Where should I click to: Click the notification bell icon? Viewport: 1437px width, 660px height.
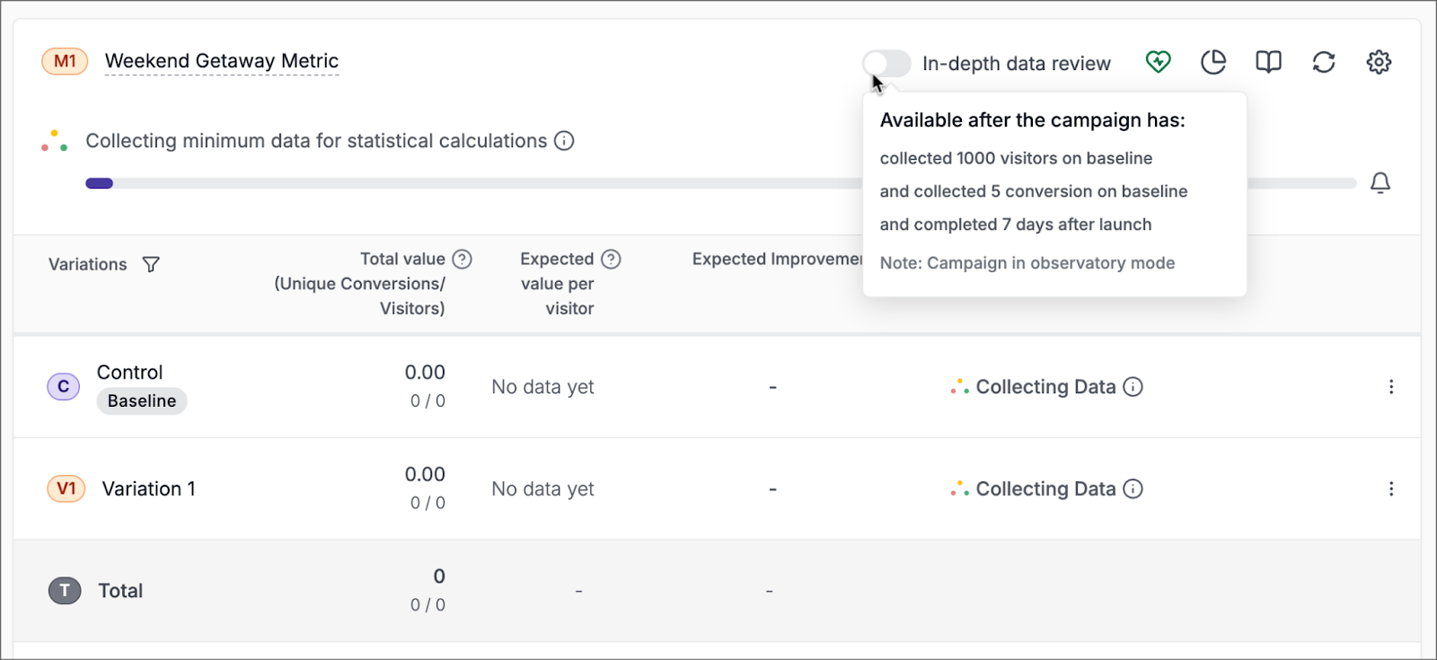pyautogui.click(x=1380, y=183)
